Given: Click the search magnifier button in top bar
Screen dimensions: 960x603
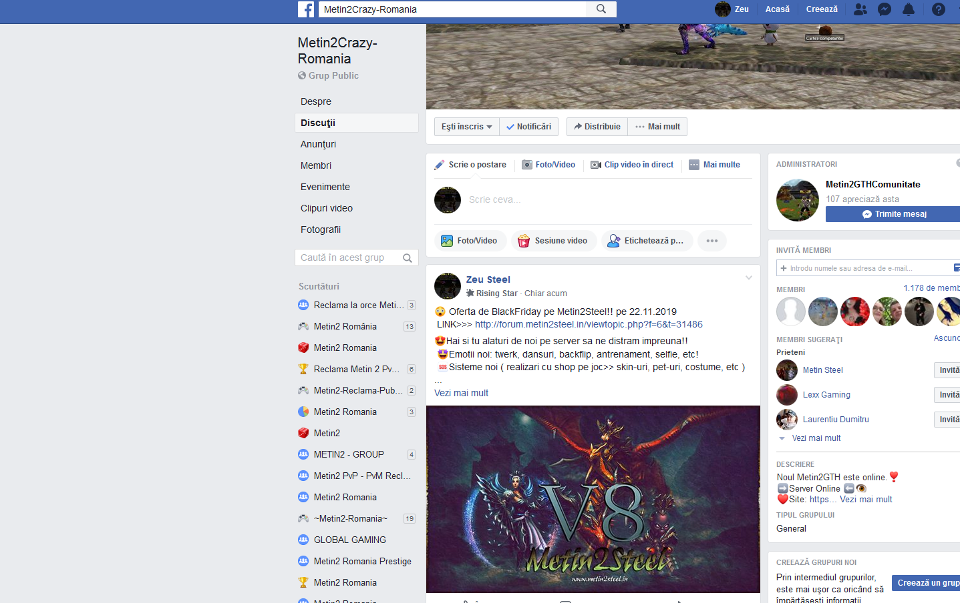Looking at the screenshot, I should tap(601, 9).
